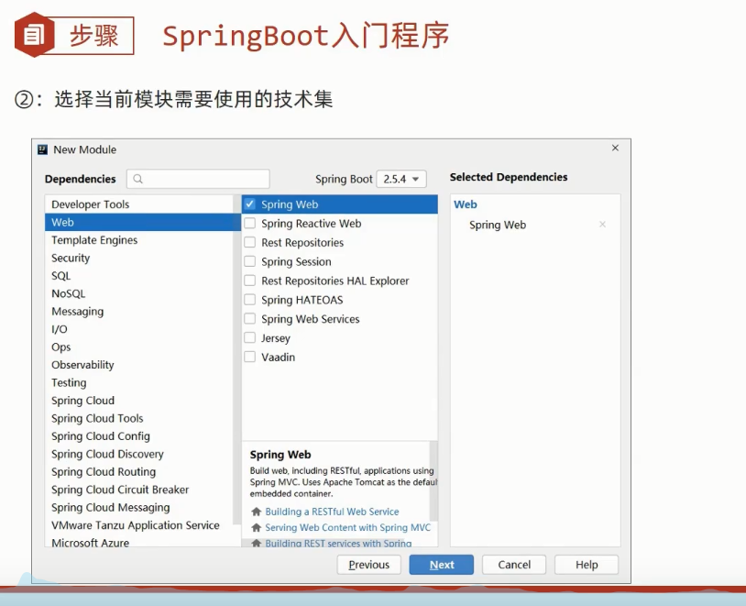Open the Security category
This screenshot has height=606, width=746.
pos(139,258)
